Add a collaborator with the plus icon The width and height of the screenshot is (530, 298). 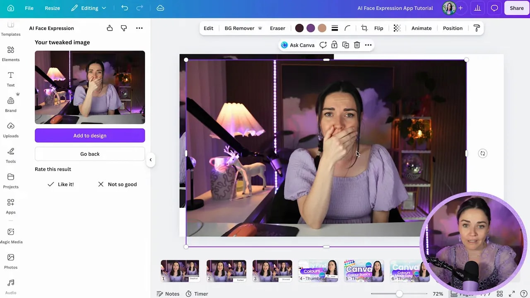pos(460,8)
